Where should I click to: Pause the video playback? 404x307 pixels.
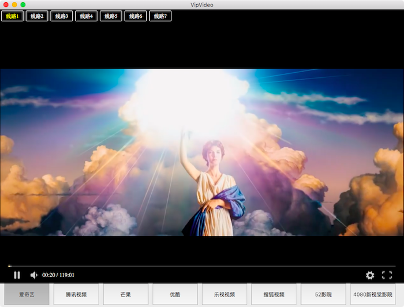(17, 275)
